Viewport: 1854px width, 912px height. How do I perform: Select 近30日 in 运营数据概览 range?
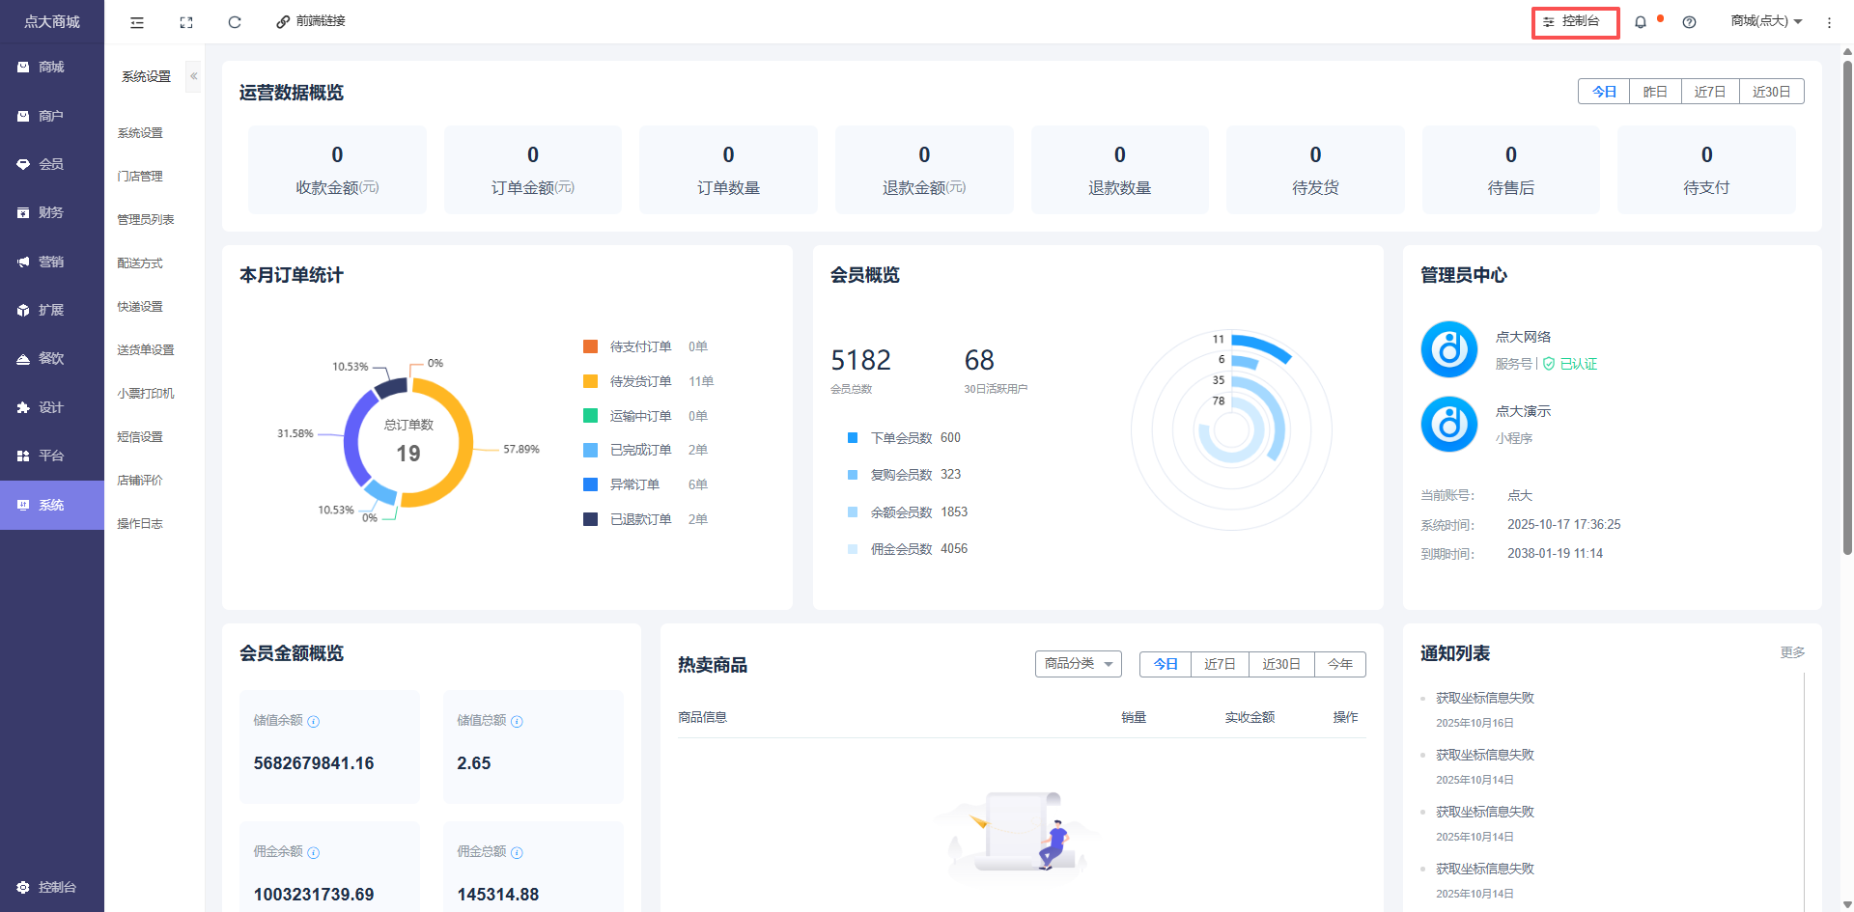point(1772,92)
